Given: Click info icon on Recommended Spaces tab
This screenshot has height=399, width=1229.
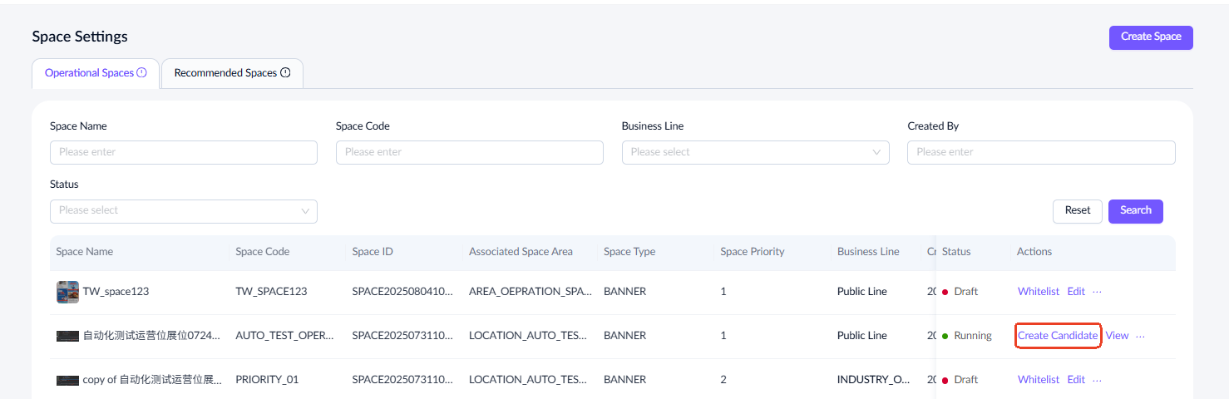Looking at the screenshot, I should point(285,73).
